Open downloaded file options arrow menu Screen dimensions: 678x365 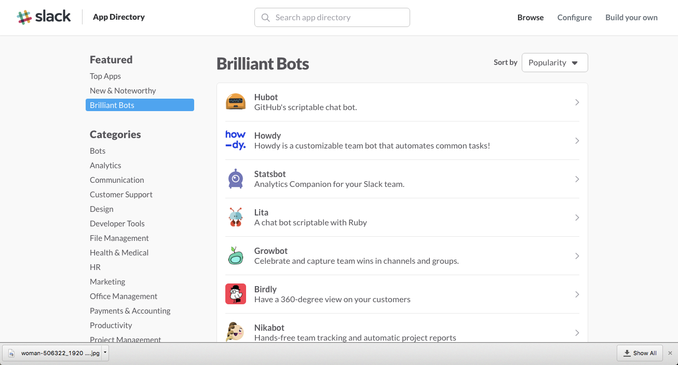(105, 353)
